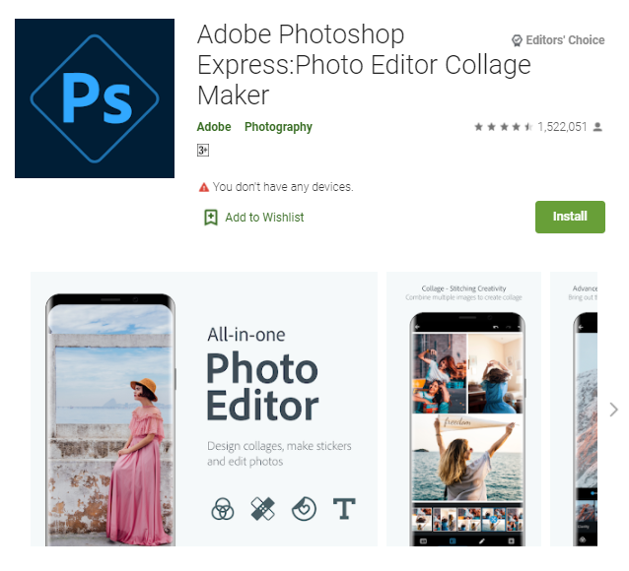The width and height of the screenshot is (629, 571).
Task: Click the three overlapping circles filter icon
Action: tap(223, 509)
